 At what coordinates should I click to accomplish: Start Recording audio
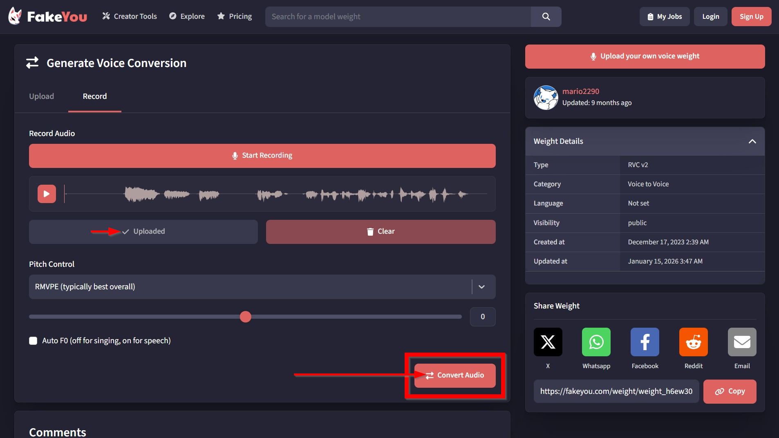pos(262,156)
